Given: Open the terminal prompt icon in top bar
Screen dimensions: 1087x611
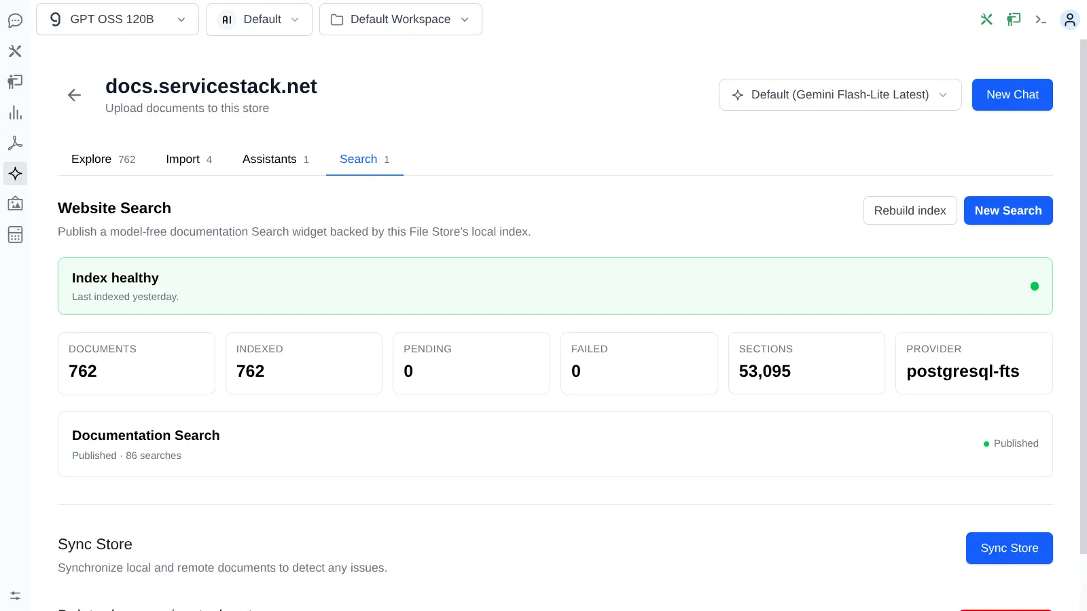Looking at the screenshot, I should click(1041, 20).
